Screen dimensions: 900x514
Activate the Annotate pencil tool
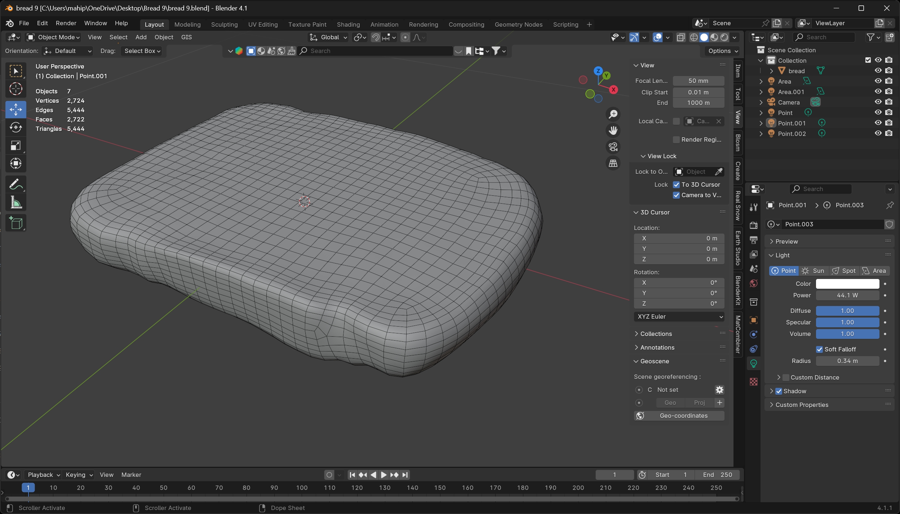[x=15, y=185]
